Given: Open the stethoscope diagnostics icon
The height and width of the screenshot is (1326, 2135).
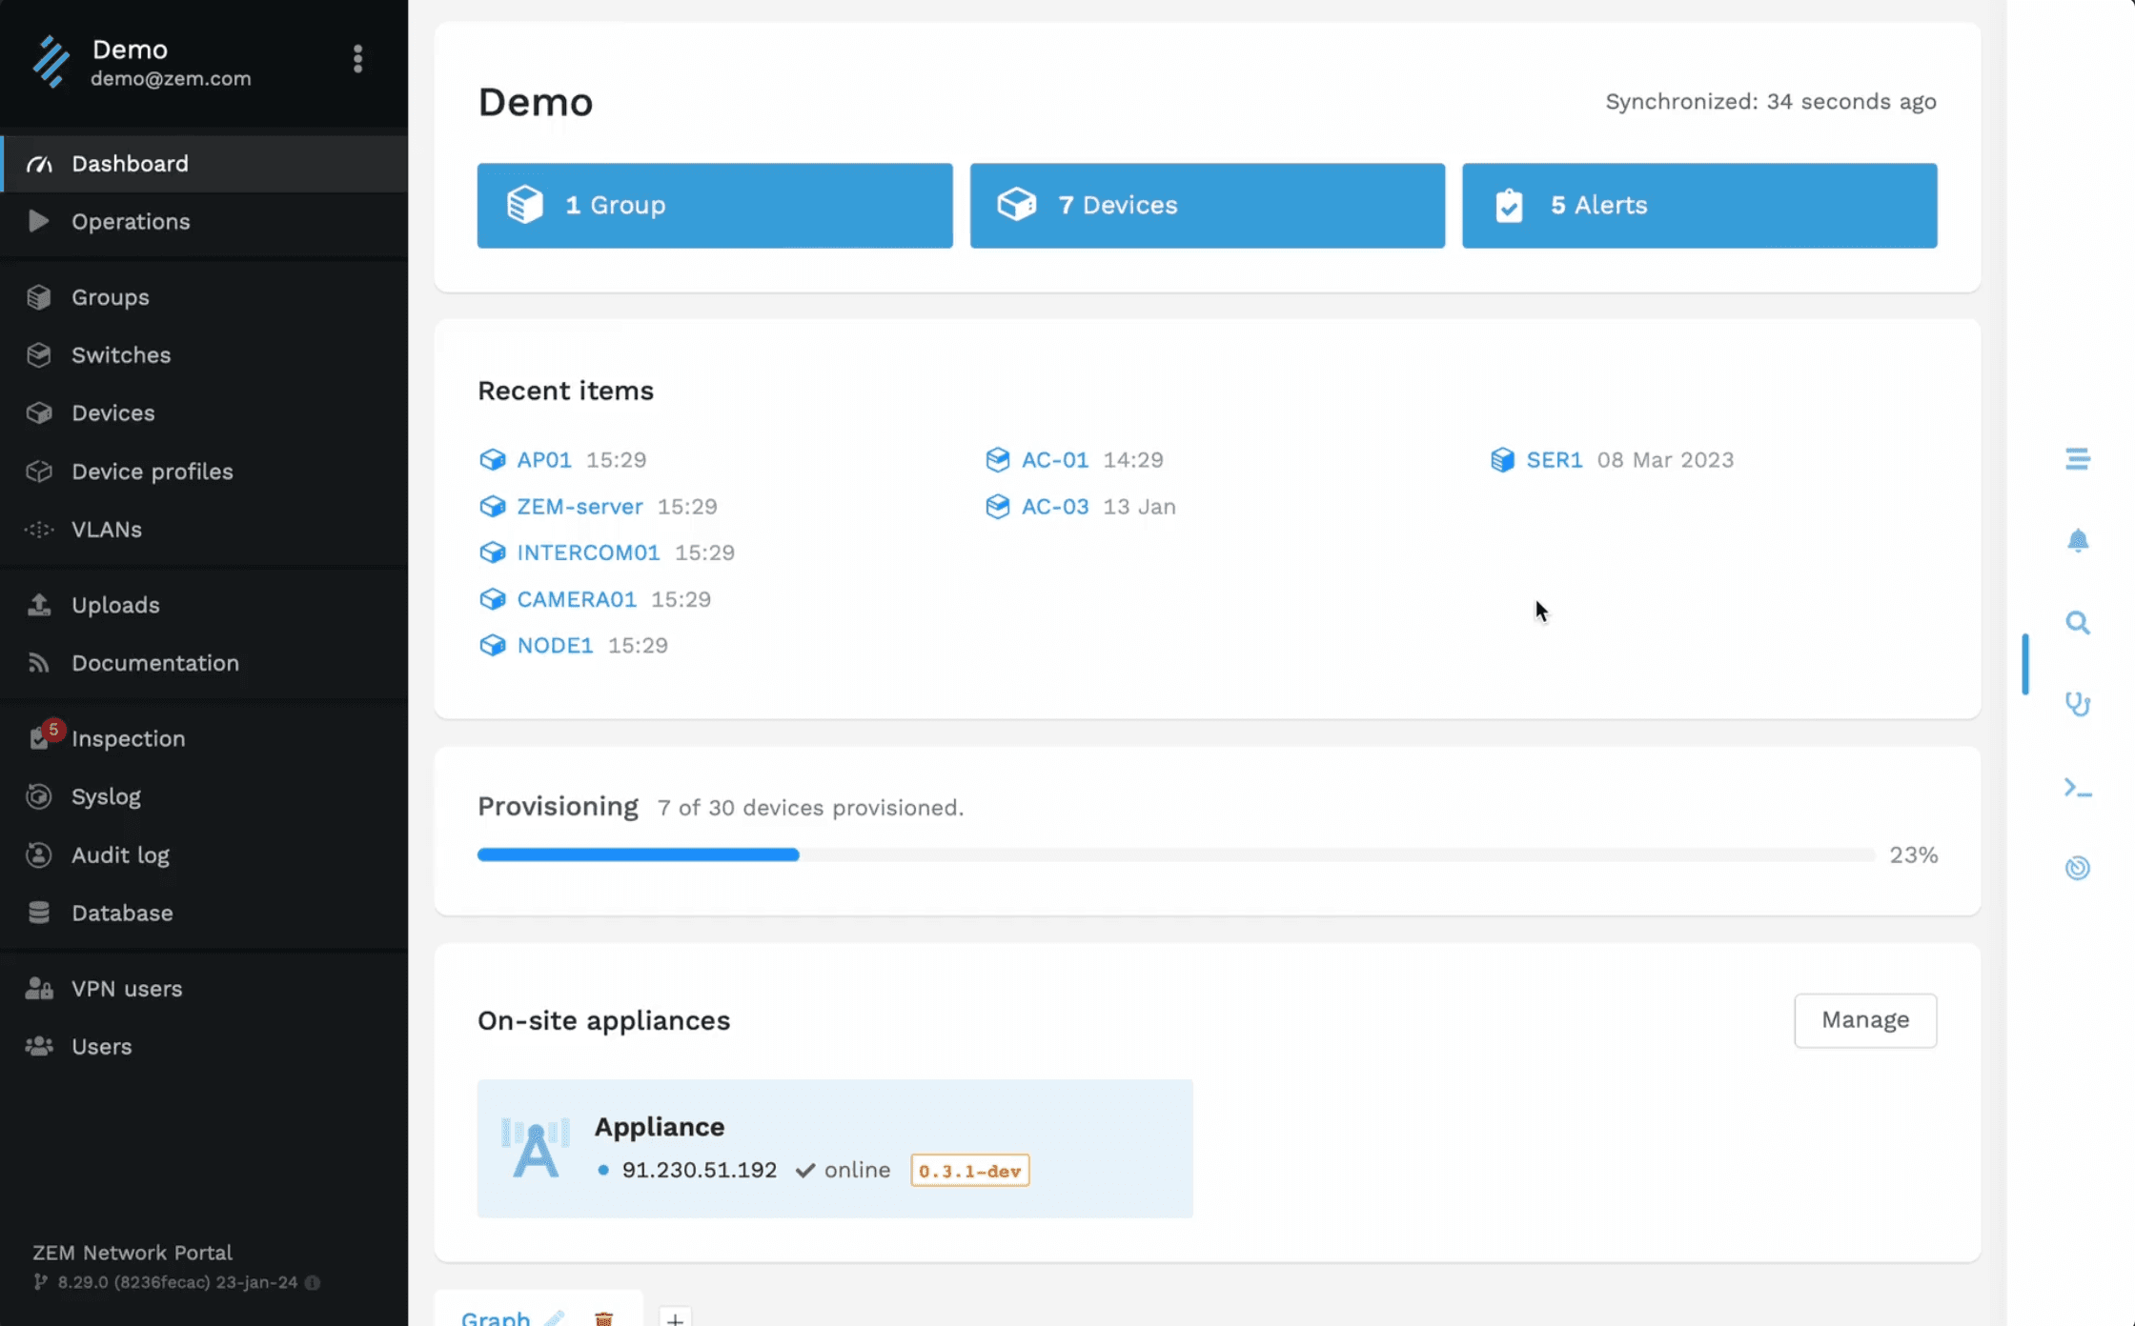Looking at the screenshot, I should click(x=2077, y=704).
